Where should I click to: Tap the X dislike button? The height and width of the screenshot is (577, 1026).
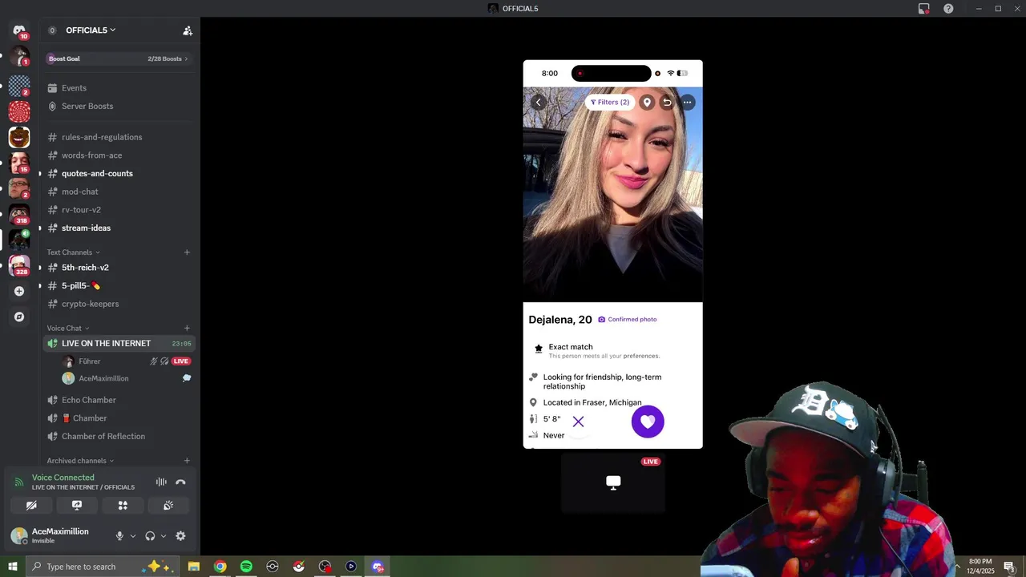point(578,422)
